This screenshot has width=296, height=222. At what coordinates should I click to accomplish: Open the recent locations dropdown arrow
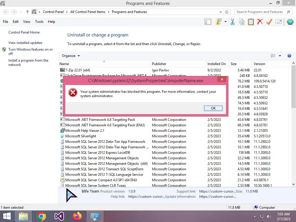click(x=21, y=12)
